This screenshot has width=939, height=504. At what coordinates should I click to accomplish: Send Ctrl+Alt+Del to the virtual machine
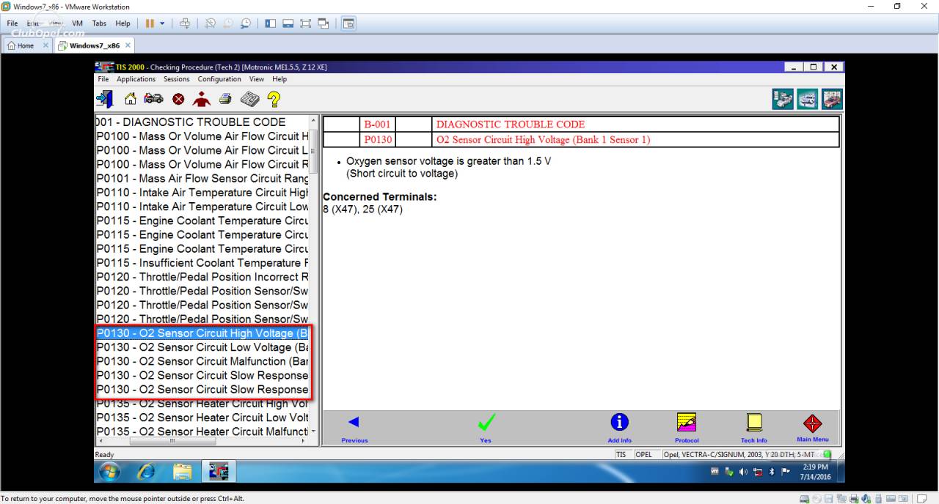pyautogui.click(x=185, y=23)
